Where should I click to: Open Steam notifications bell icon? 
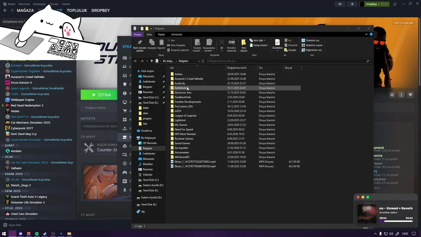[352, 4]
